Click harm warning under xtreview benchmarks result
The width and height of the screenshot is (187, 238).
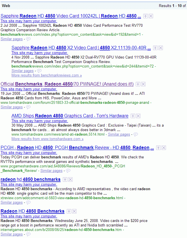click(x=29, y=185)
